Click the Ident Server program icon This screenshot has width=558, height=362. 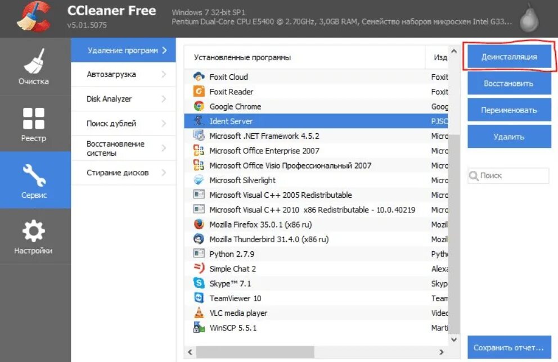(x=199, y=121)
